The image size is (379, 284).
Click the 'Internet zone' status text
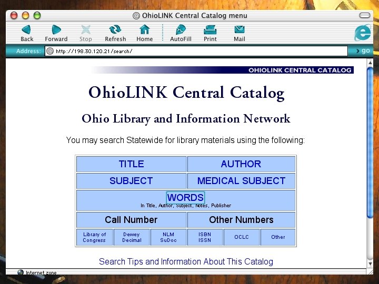pos(41,272)
